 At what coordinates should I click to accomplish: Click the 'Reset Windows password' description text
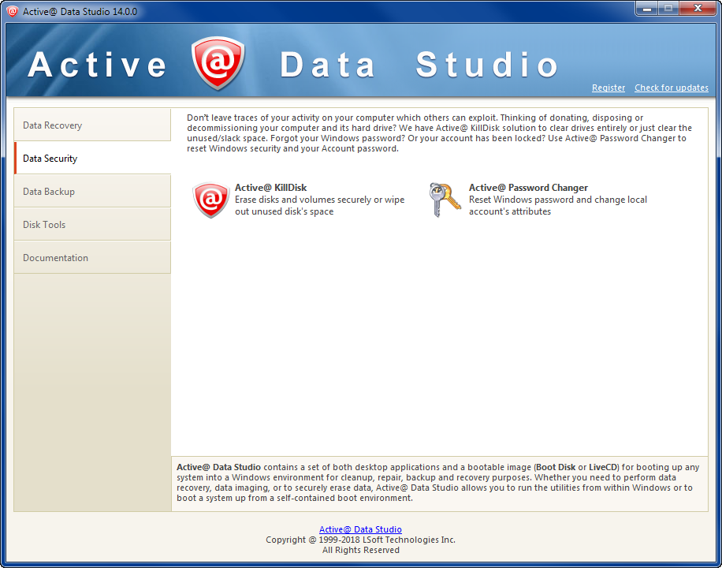pos(558,206)
